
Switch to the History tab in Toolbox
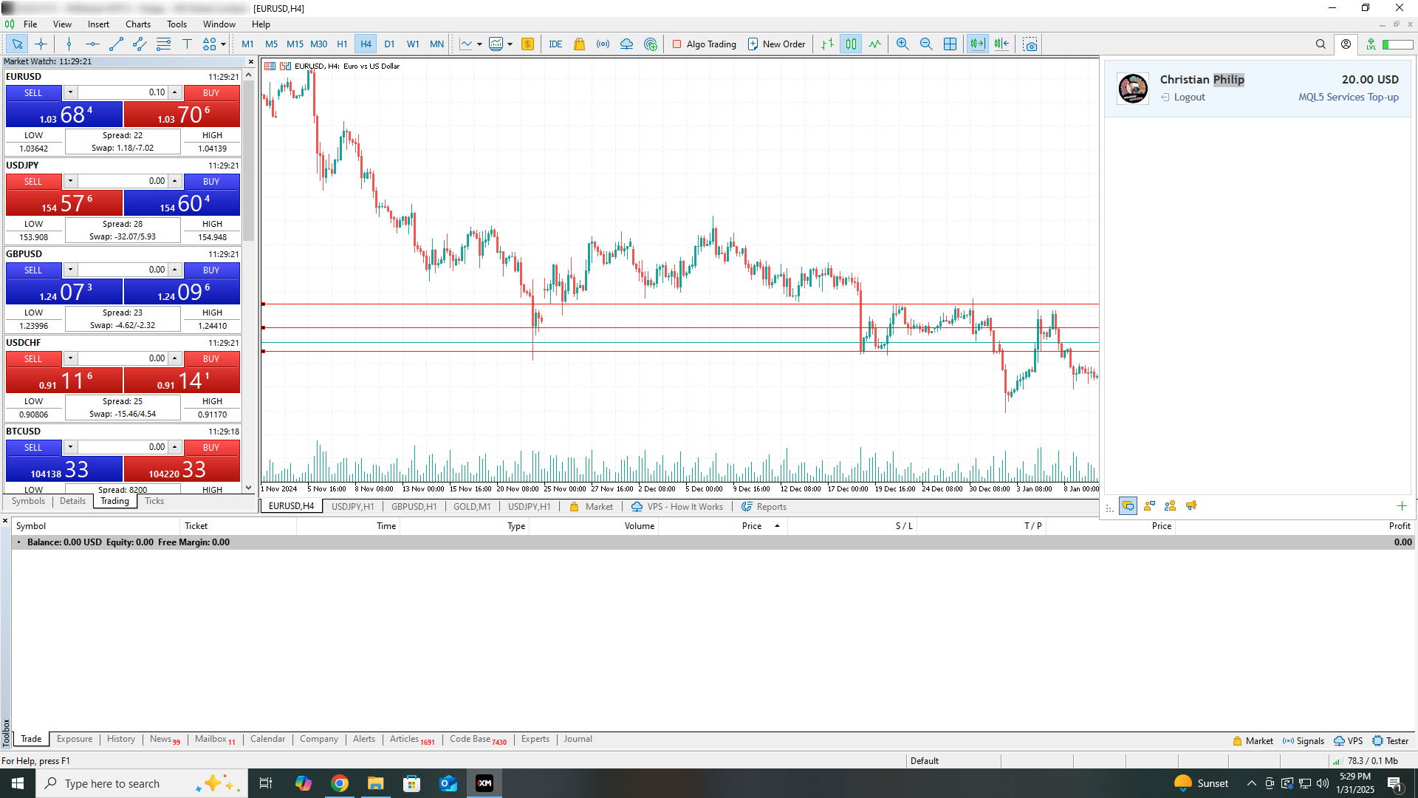coord(121,739)
